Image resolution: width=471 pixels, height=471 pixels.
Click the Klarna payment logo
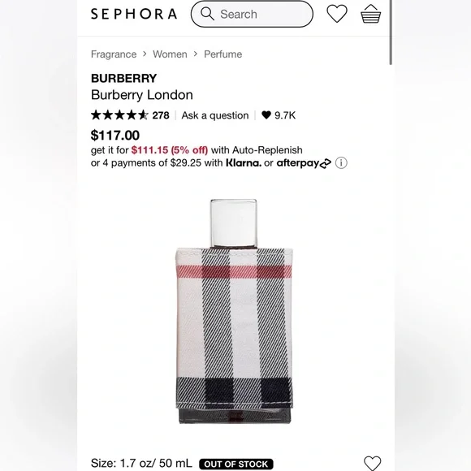(x=244, y=162)
